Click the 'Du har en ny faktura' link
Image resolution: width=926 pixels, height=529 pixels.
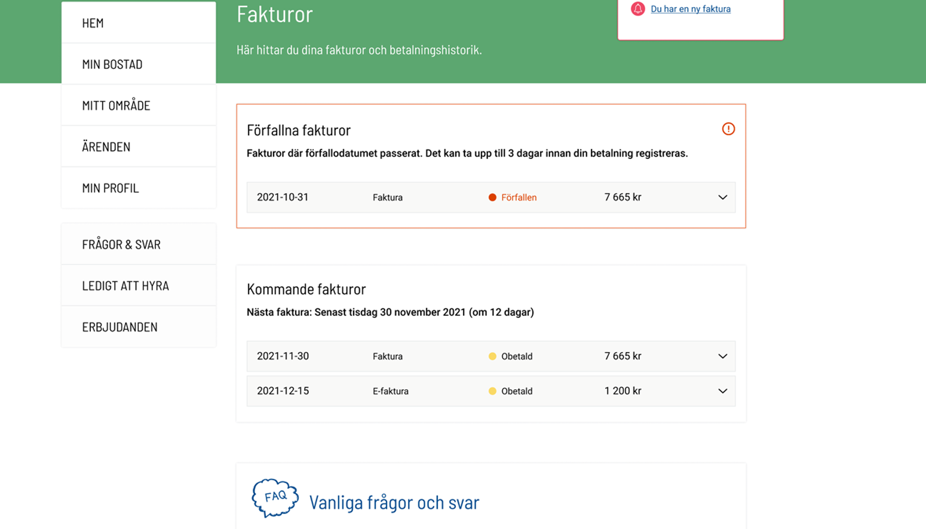[x=690, y=9]
